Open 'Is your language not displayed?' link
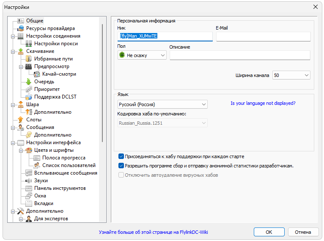The width and height of the screenshot is (324, 241). (263, 103)
